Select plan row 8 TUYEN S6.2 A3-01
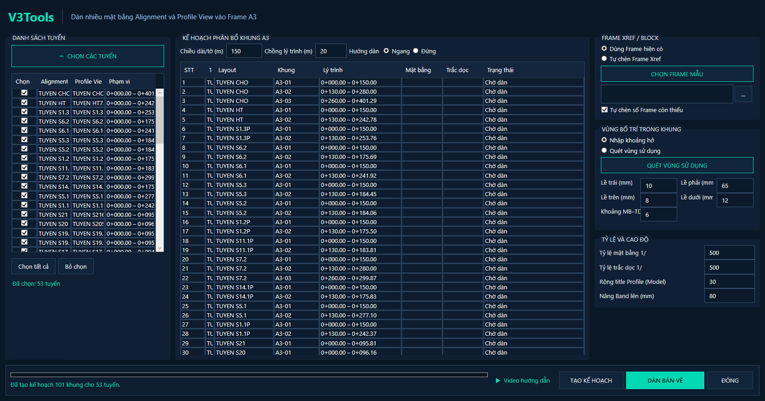 pos(382,147)
